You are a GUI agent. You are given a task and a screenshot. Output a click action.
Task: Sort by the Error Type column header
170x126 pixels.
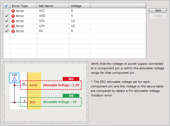click(x=23, y=6)
